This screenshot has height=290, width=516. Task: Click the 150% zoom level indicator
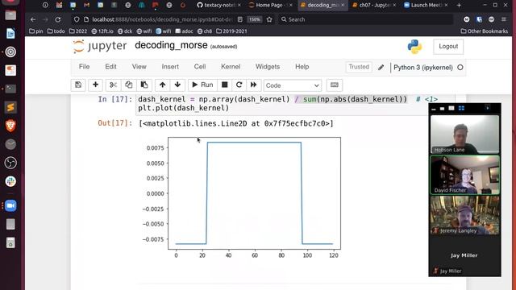click(x=255, y=19)
